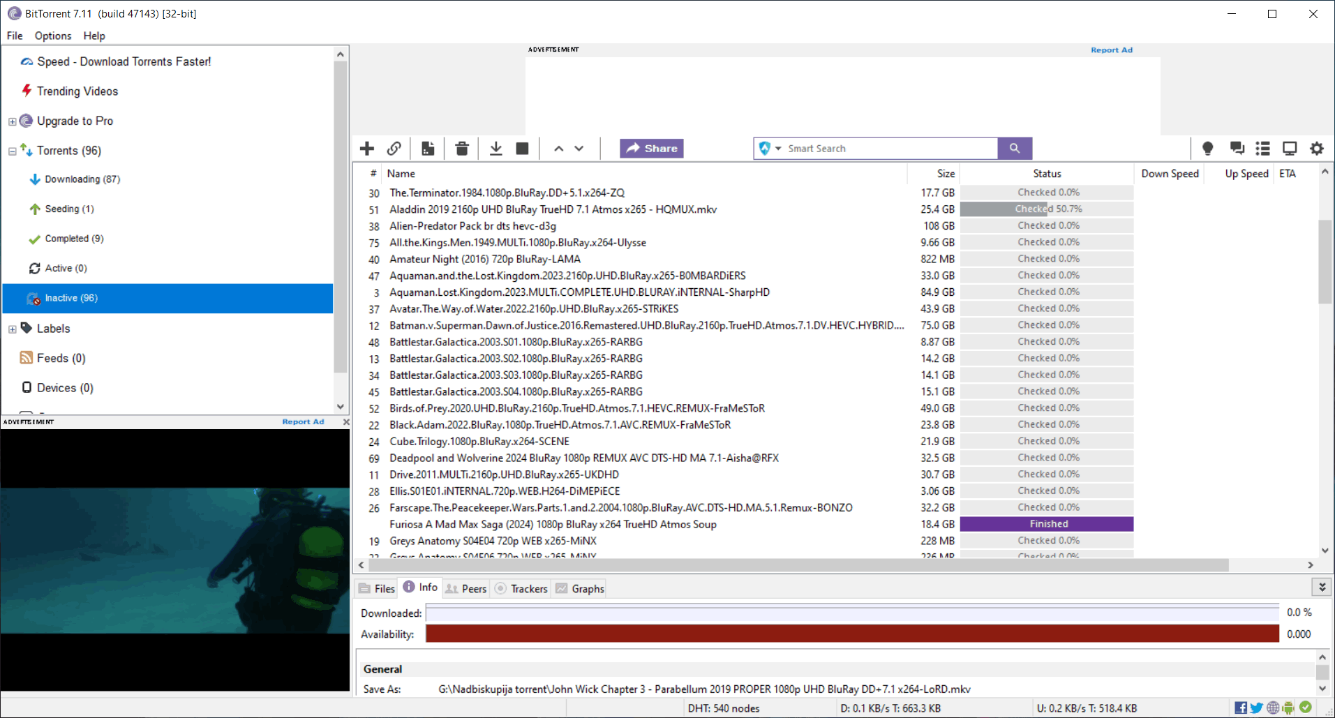Screen dimensions: 1335x718
Task: Click the Checked 50.7% progress bar for Aladdin
Action: (x=1046, y=209)
